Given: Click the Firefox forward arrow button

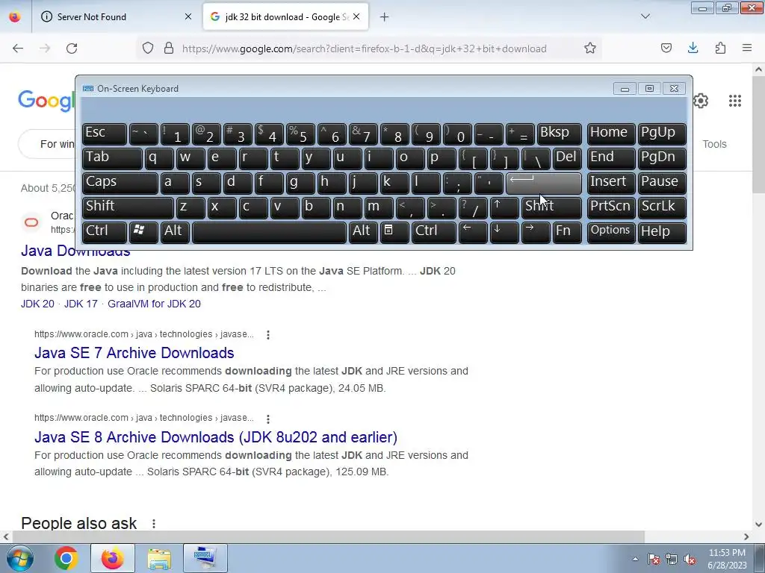Looking at the screenshot, I should click(x=45, y=48).
